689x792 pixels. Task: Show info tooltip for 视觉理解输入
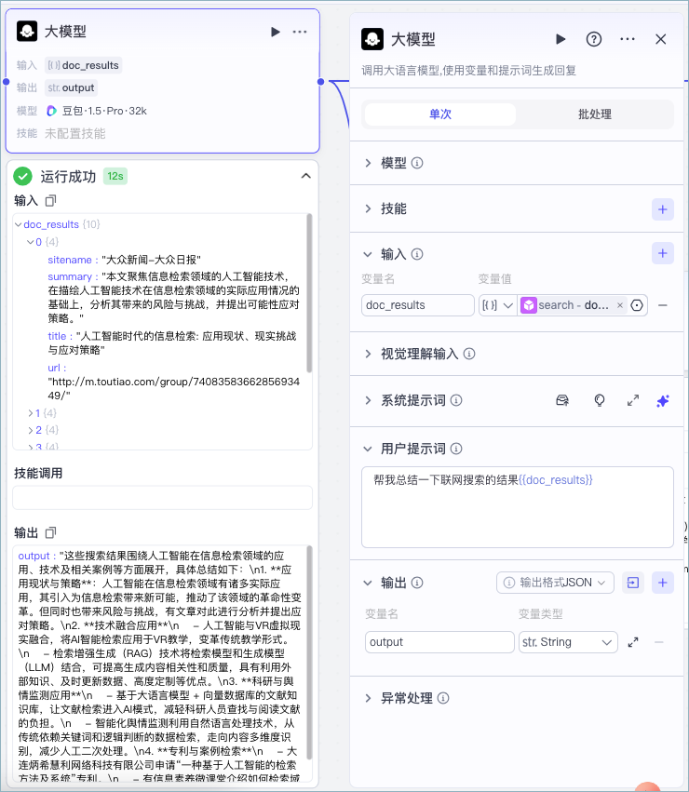click(469, 354)
